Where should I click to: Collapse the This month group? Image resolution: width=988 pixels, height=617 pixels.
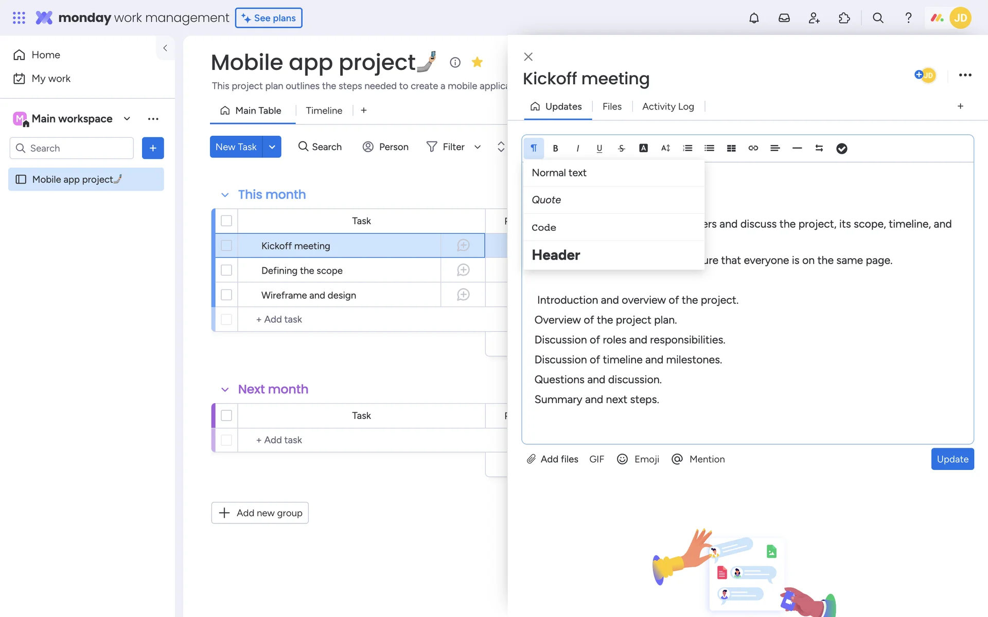225,195
